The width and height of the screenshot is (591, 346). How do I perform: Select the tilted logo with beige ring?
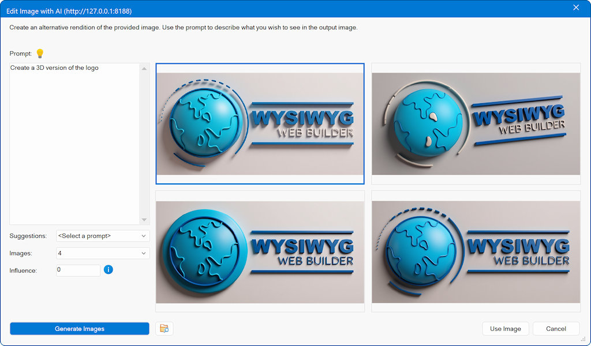click(x=476, y=123)
